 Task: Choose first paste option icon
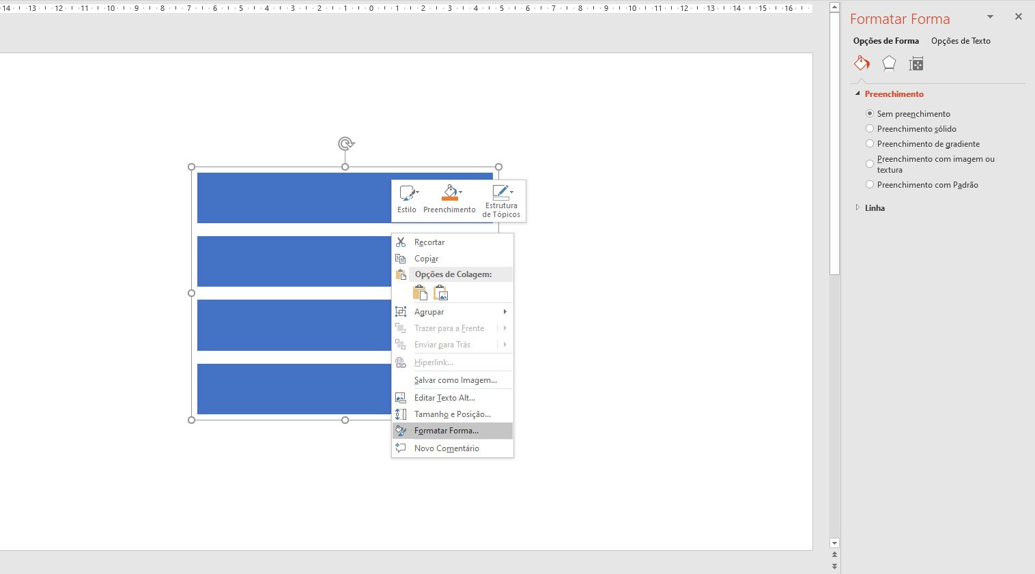coord(421,293)
